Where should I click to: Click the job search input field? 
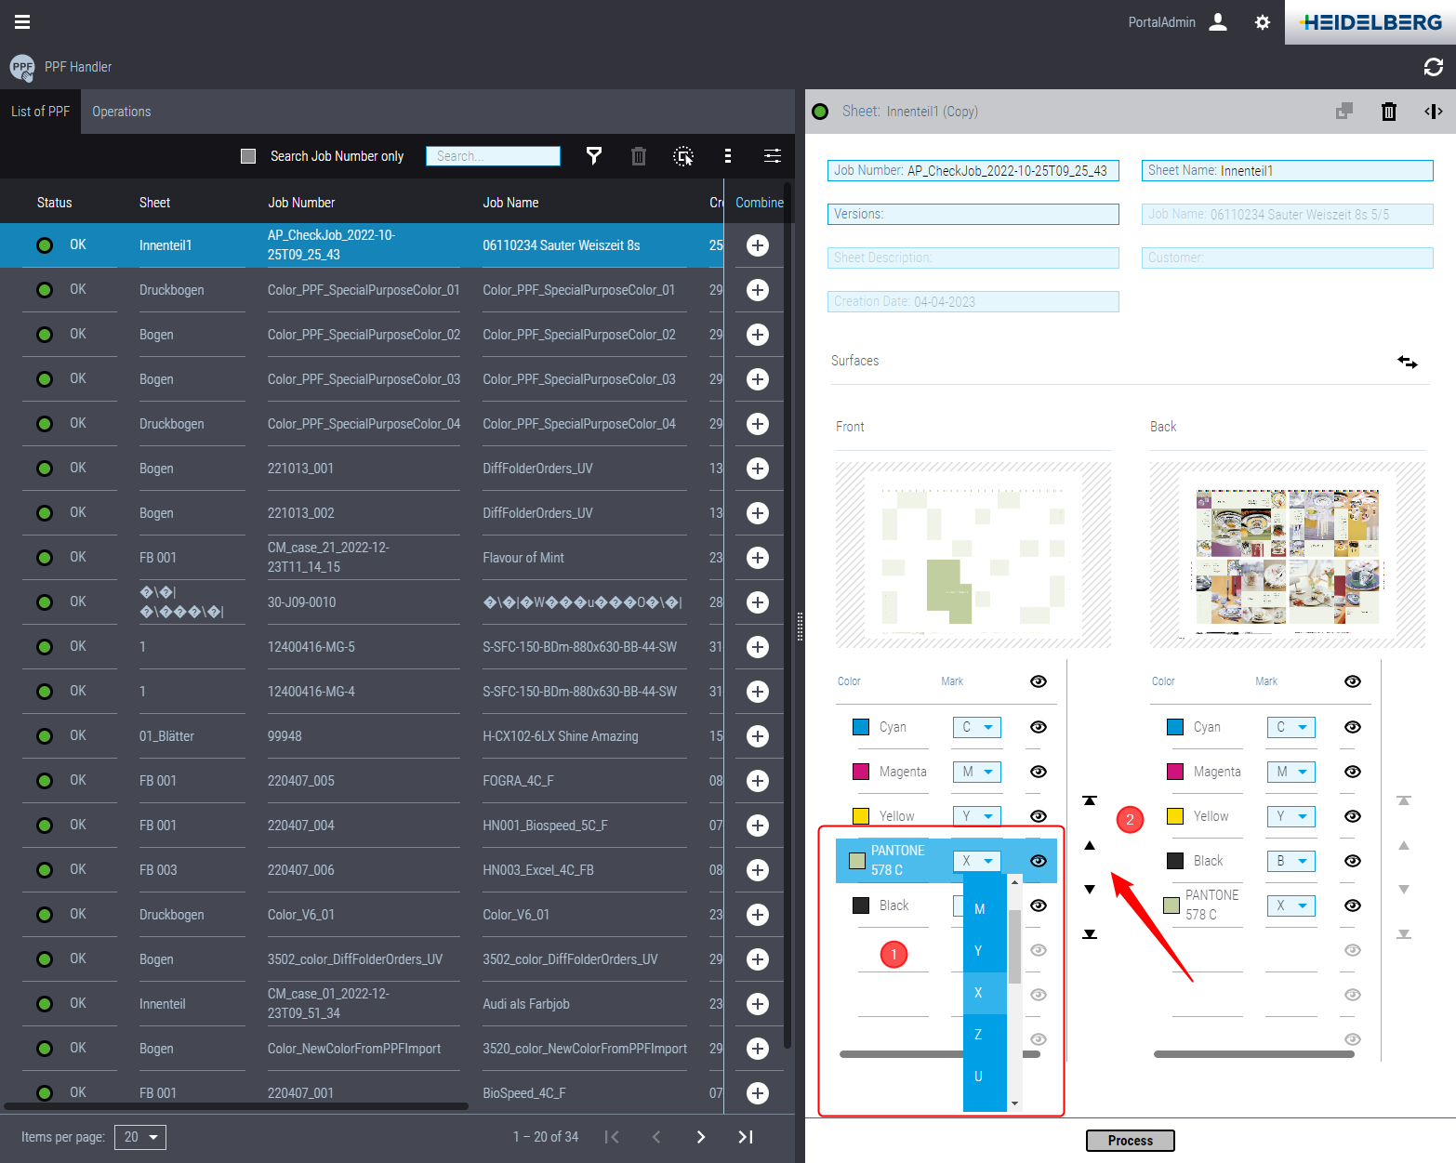click(x=493, y=156)
